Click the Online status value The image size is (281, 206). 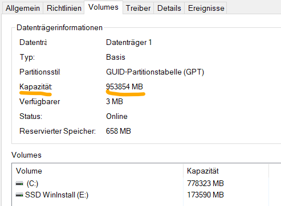(117, 116)
